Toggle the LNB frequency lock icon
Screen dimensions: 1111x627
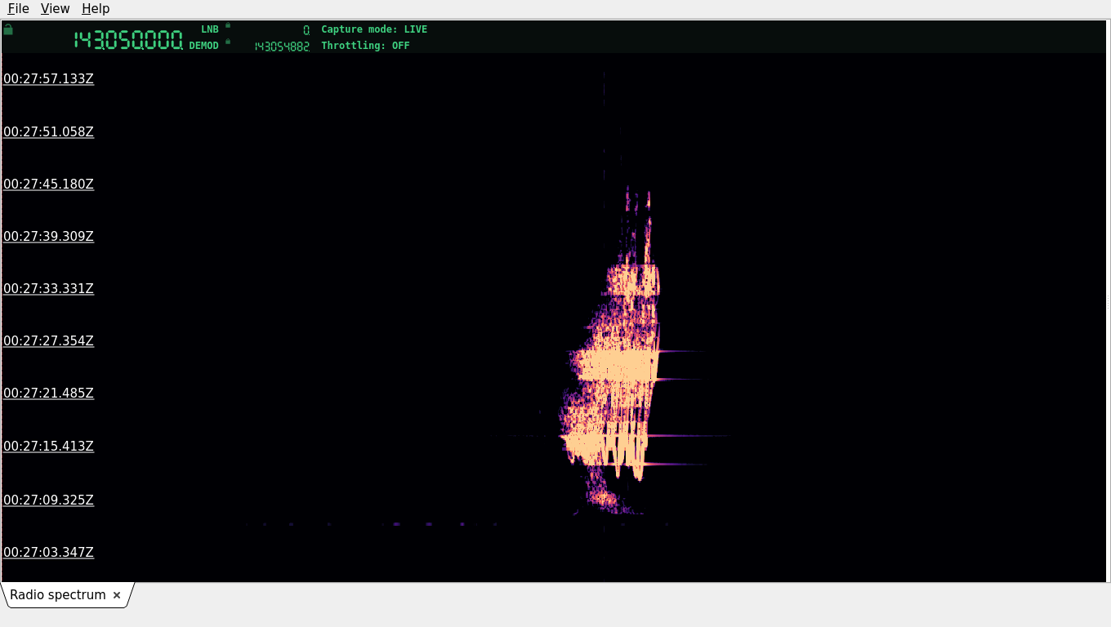(x=228, y=25)
